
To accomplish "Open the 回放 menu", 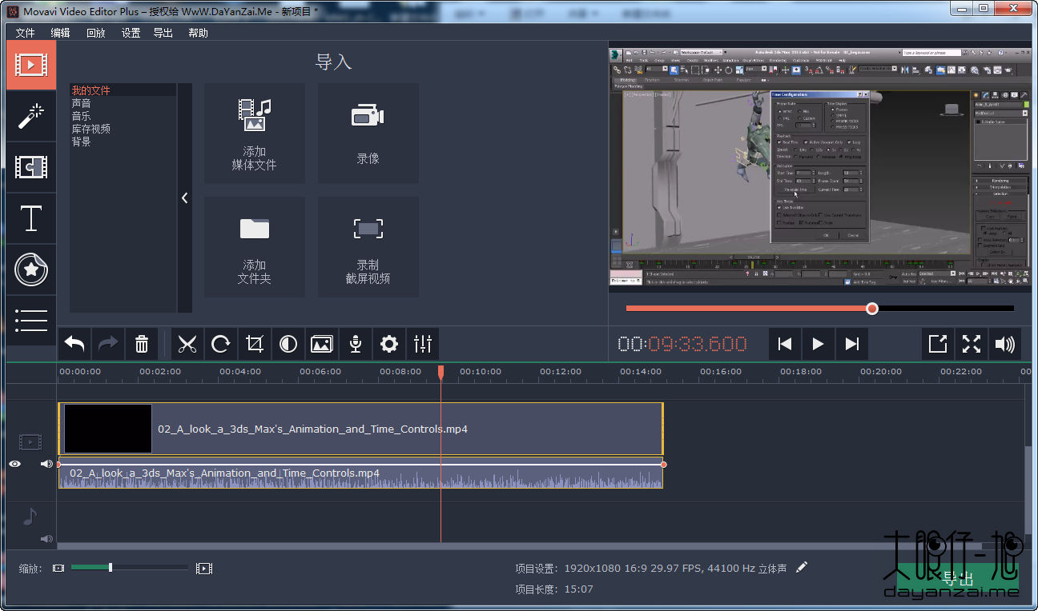I will click(x=95, y=33).
